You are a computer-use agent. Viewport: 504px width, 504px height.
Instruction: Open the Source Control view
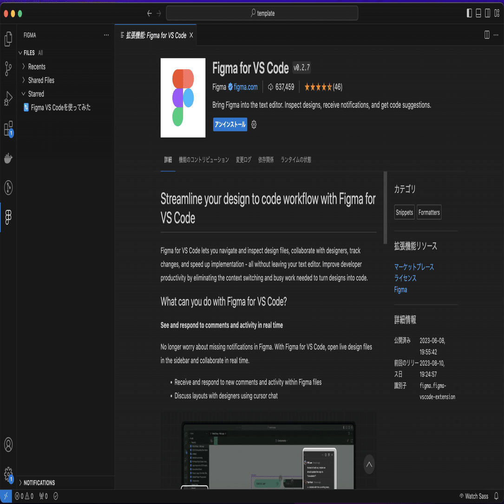pos(8,68)
